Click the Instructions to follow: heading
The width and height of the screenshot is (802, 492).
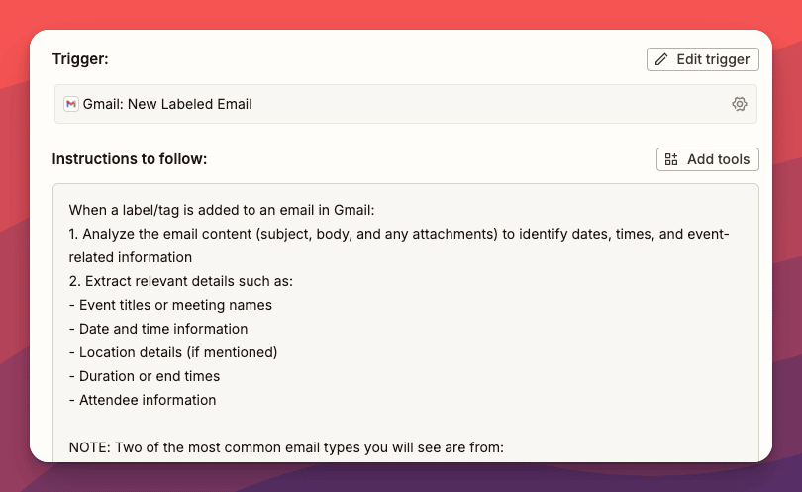pos(130,159)
